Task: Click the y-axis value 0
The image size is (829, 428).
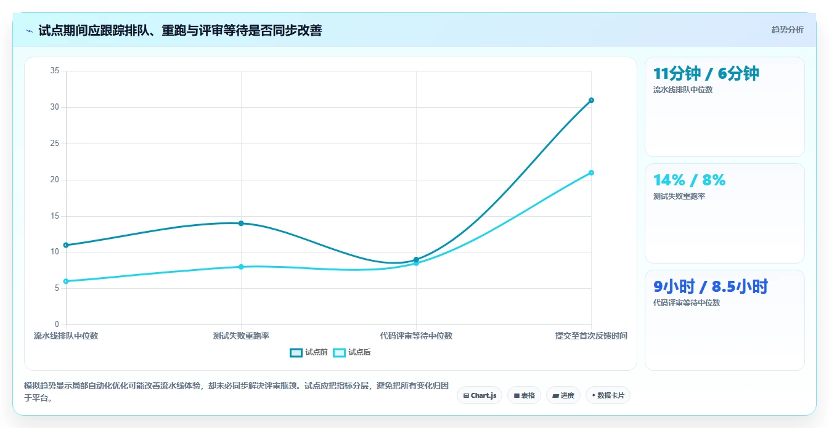Action: [x=57, y=325]
